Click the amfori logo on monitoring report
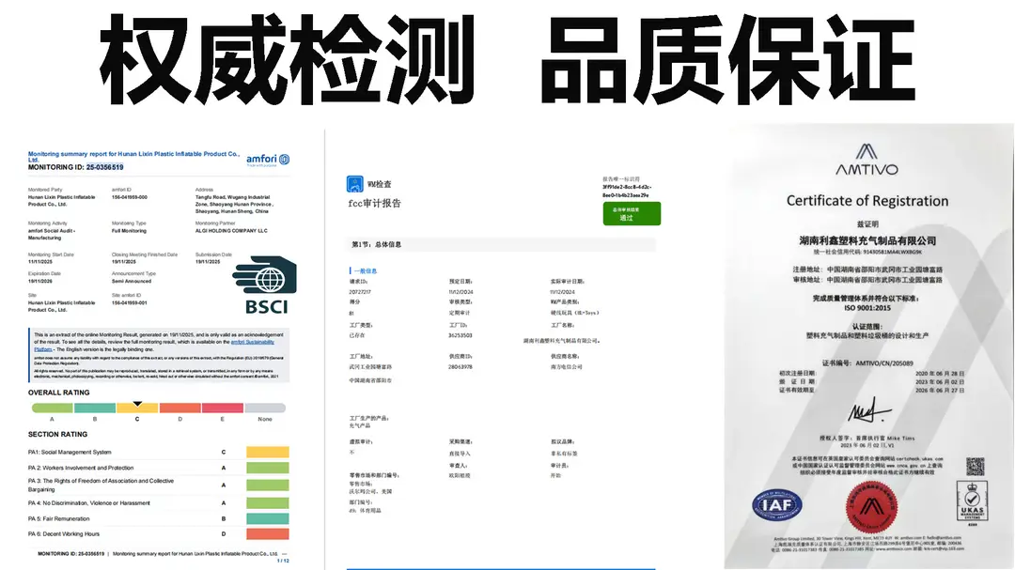1015x570 pixels. point(268,160)
